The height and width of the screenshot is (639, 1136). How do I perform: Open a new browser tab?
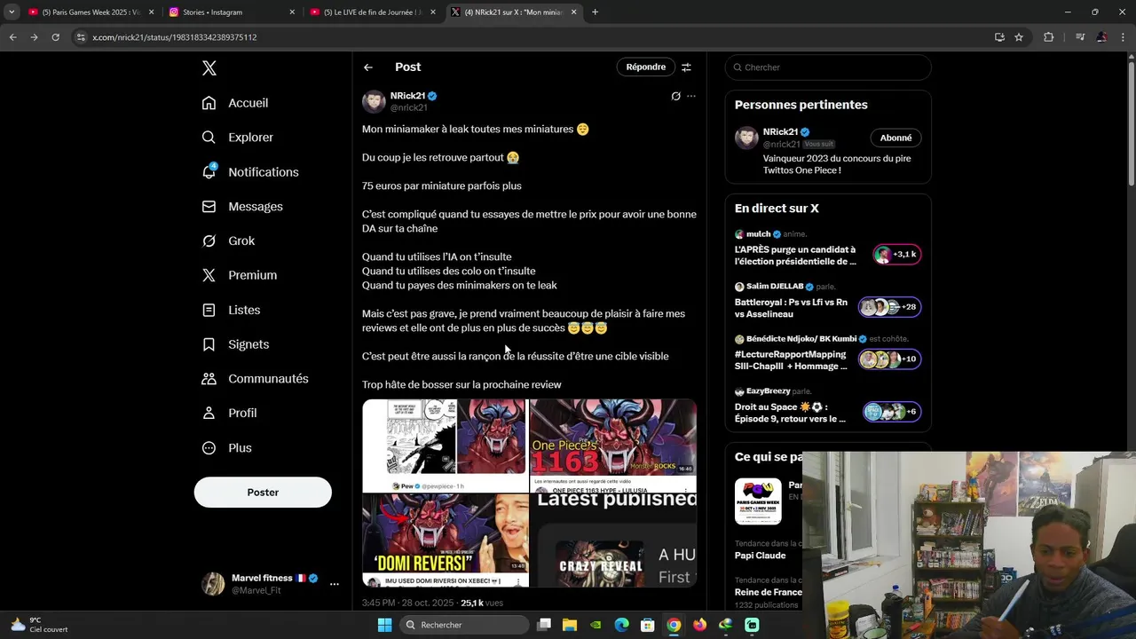pyautogui.click(x=595, y=12)
